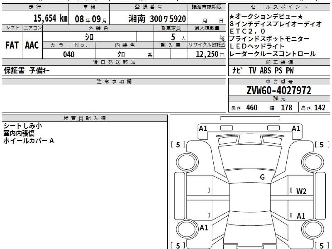Select registration number 湘南 300ワ5920
This screenshot has height=249, width=332.
(x=157, y=19)
